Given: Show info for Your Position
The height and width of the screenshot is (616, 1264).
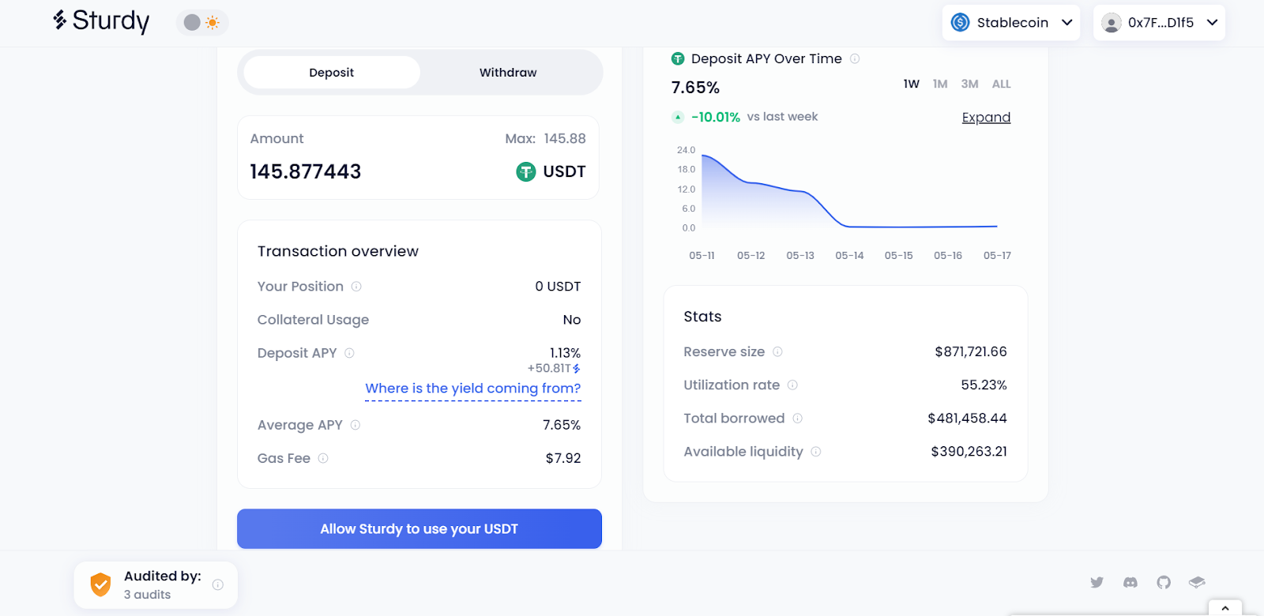Looking at the screenshot, I should pyautogui.click(x=356, y=287).
